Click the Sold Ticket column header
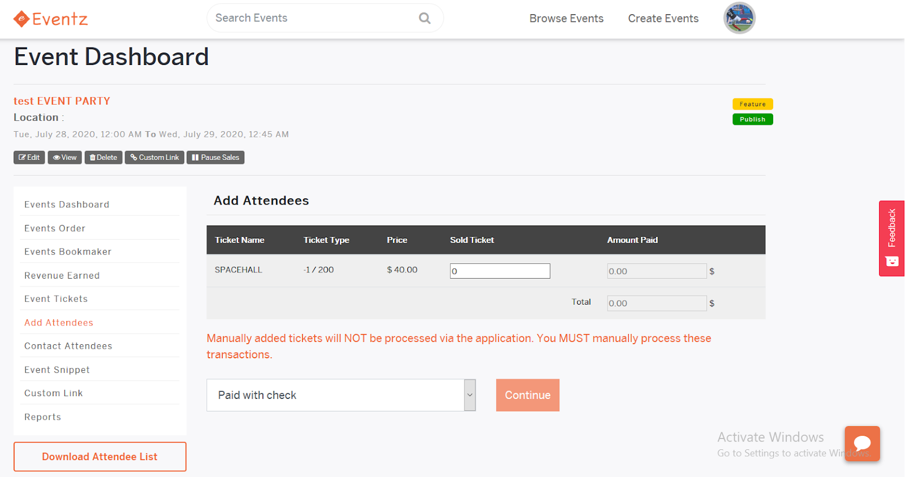This screenshot has width=905, height=477. click(x=472, y=240)
